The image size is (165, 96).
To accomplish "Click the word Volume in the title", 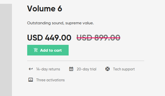I will coord(41,9).
